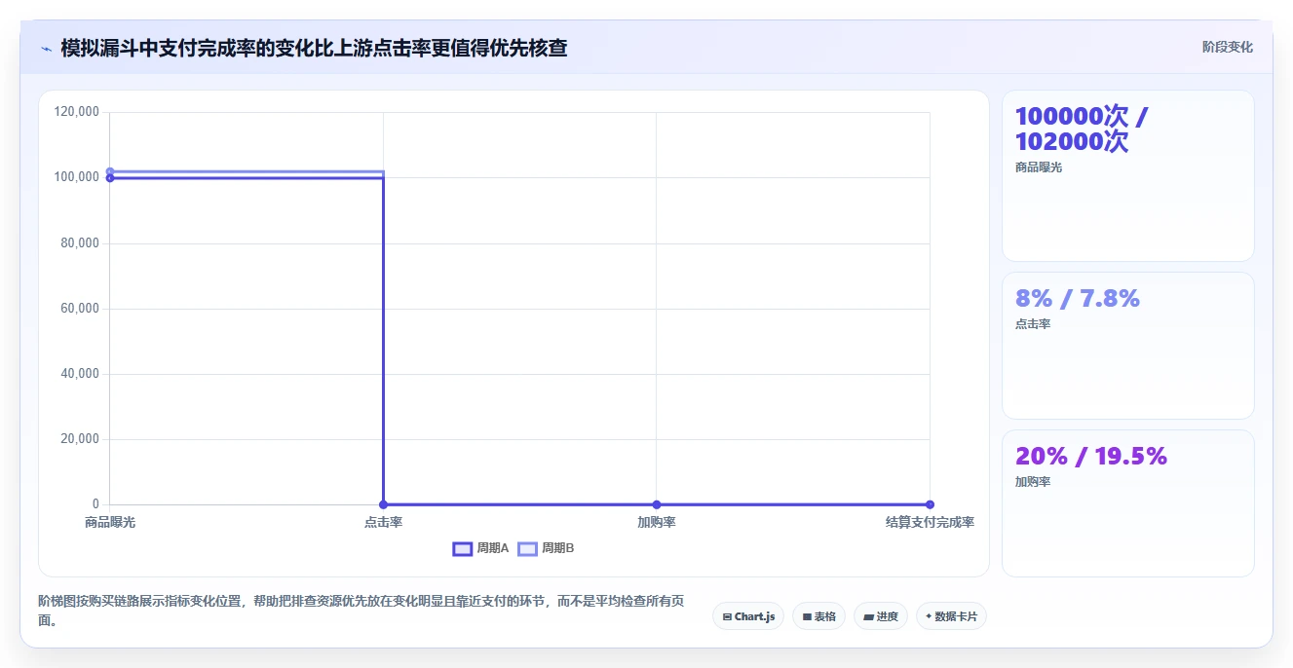
Task: Click the 8% / 7.8% metric value
Action: click(x=1078, y=298)
